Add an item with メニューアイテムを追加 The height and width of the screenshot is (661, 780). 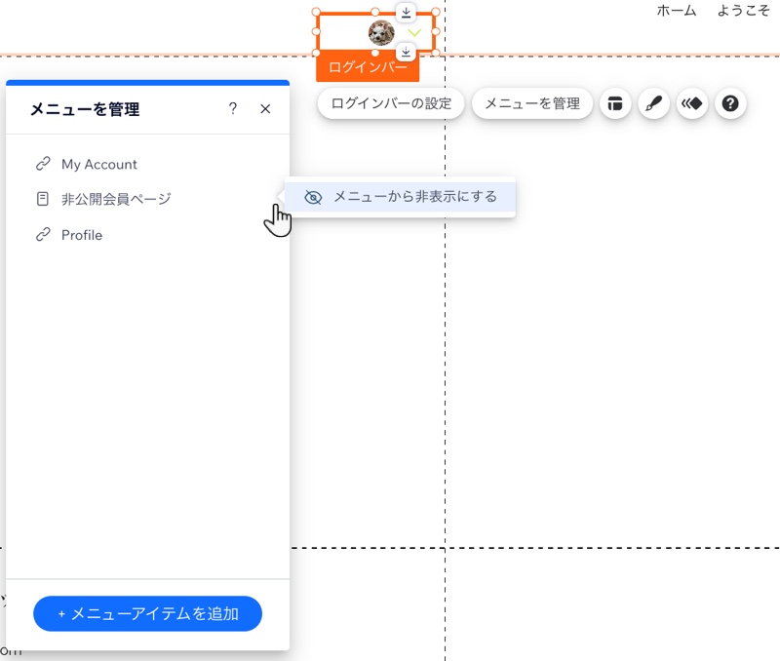(x=147, y=614)
